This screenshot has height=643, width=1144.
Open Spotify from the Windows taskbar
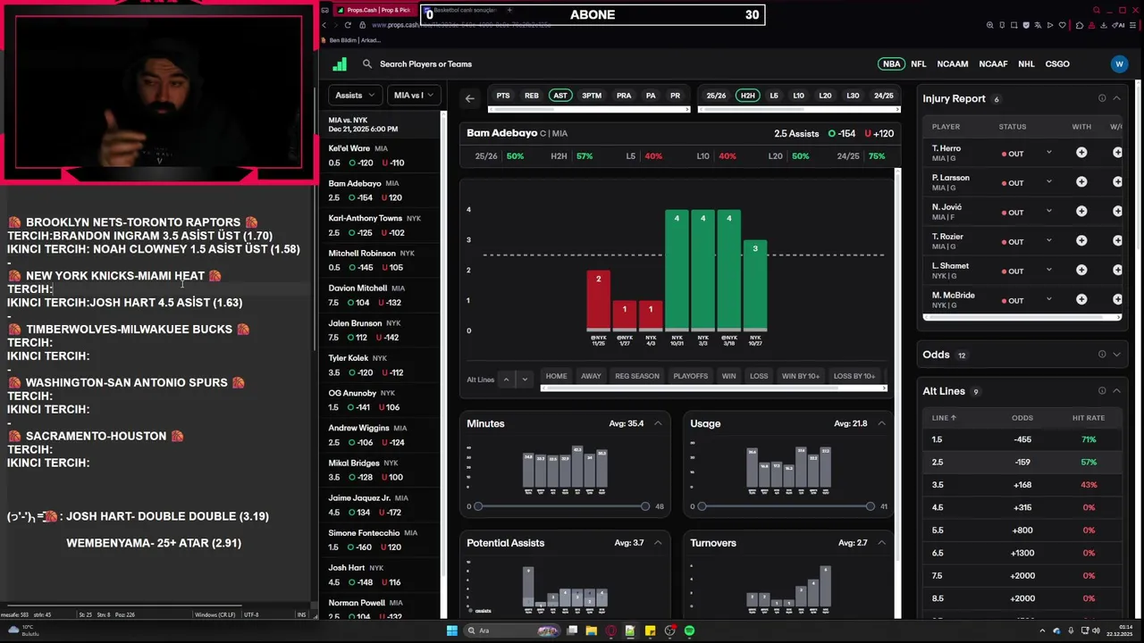[x=689, y=630]
